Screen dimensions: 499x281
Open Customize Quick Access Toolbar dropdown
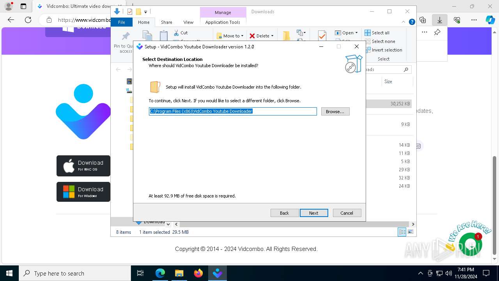pyautogui.click(x=145, y=12)
